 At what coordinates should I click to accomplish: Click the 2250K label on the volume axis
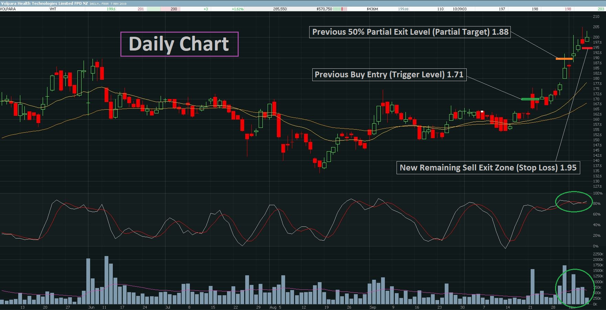click(x=598, y=254)
